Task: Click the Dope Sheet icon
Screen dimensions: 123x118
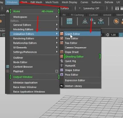Action: [61, 52]
